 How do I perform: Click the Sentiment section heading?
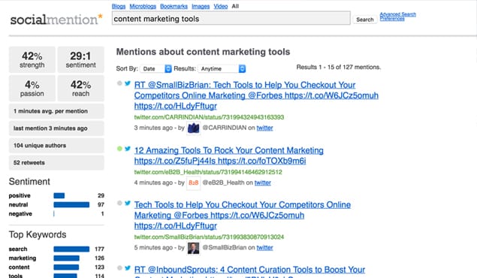[x=29, y=182]
